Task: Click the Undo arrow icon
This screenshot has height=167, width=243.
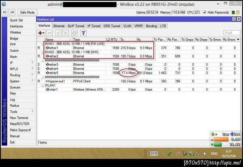Action: coord(5,12)
